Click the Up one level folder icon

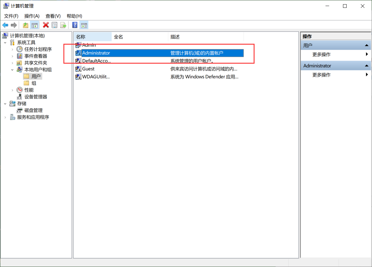tap(26, 25)
